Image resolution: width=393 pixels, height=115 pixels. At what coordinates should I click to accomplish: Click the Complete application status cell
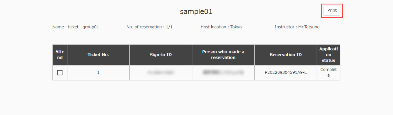click(x=329, y=73)
